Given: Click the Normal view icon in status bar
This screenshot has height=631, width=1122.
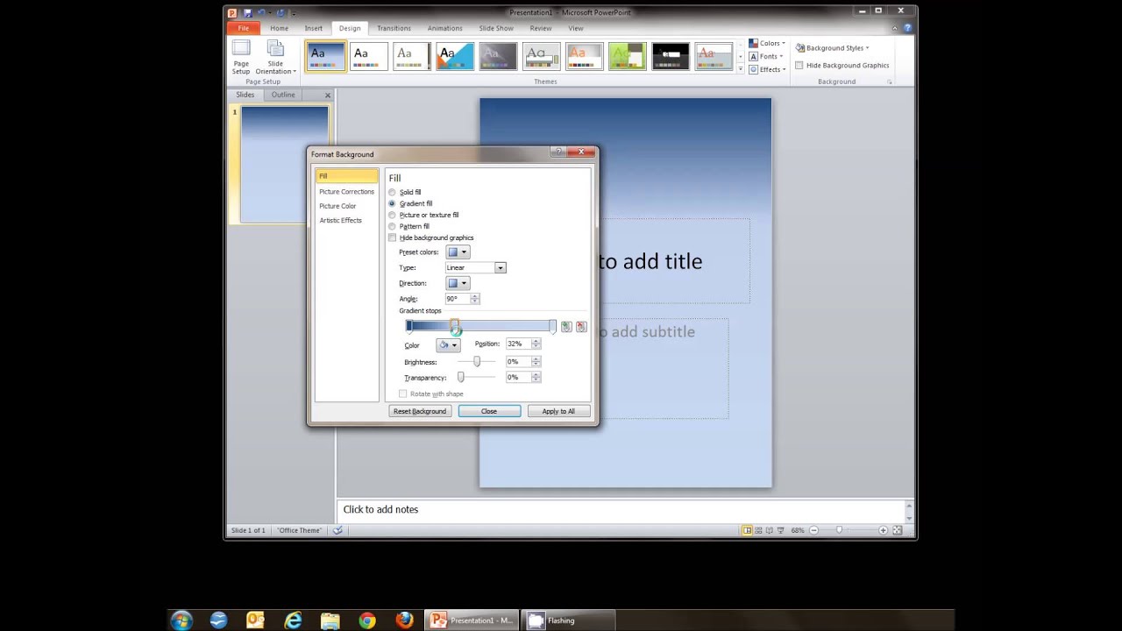Looking at the screenshot, I should point(747,530).
